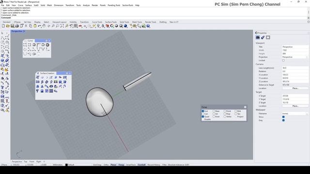Viewport: 310px width, 174px height.
Task: Open the Material paintbrush icon in Properties
Action: [x=263, y=37]
